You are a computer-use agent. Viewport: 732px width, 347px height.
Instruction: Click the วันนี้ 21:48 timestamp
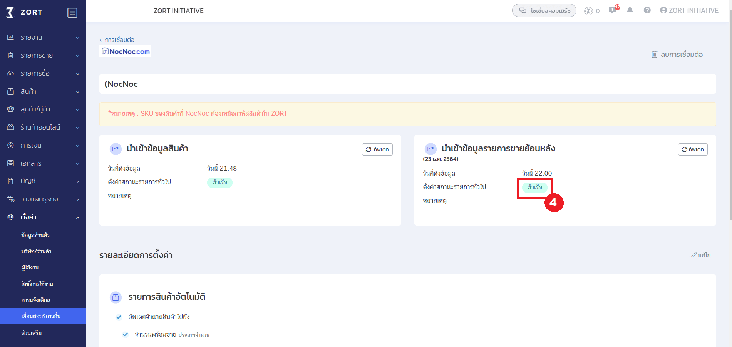(222, 168)
